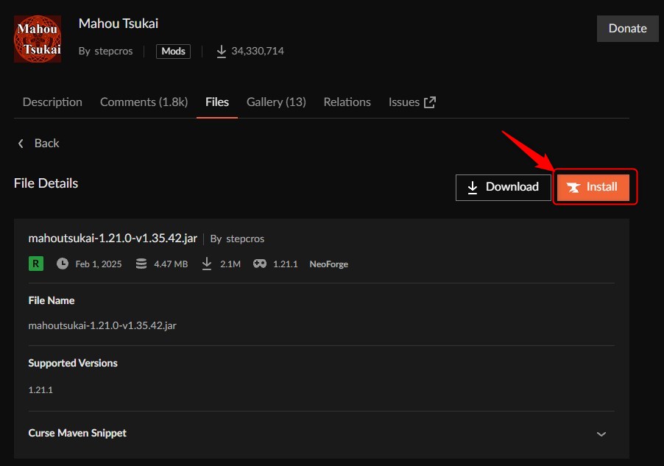
Task: Click the green R release badge
Action: [36, 264]
